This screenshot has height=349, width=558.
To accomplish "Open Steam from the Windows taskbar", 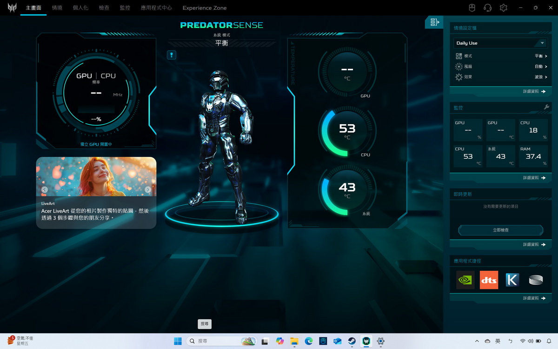I will tap(352, 341).
